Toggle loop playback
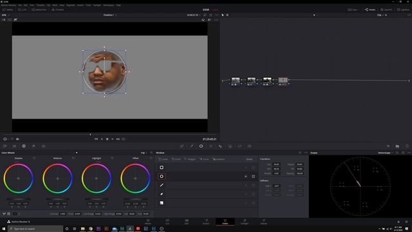The image size is (412, 232). [124, 139]
